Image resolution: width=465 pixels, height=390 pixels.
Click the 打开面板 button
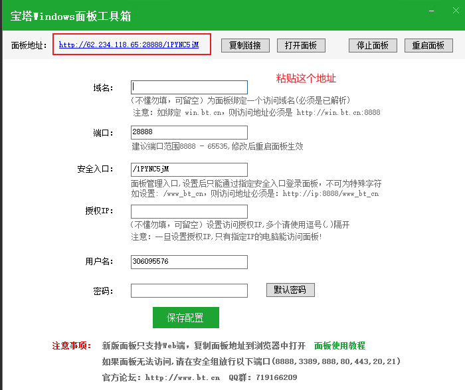coord(301,45)
